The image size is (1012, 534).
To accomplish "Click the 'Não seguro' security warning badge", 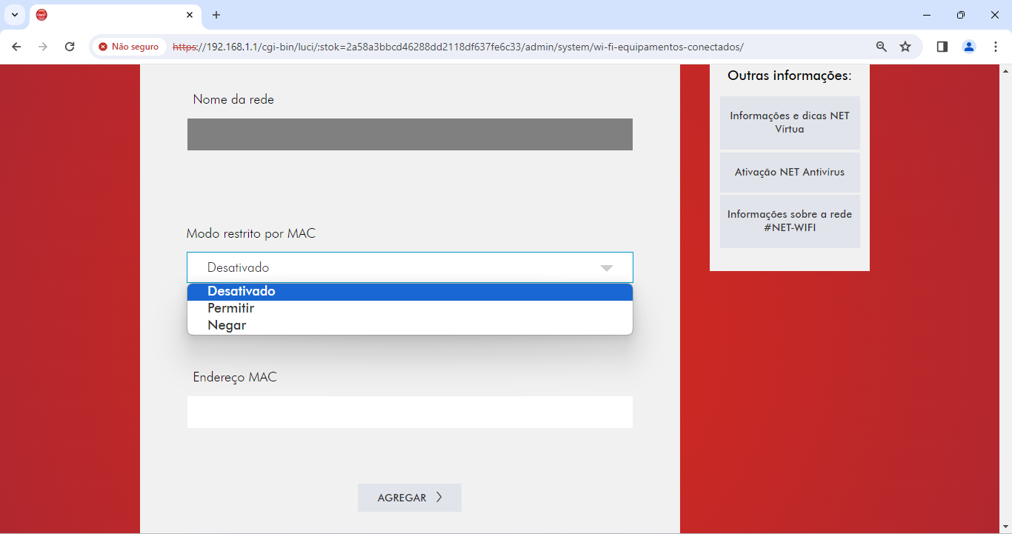I will tap(129, 47).
